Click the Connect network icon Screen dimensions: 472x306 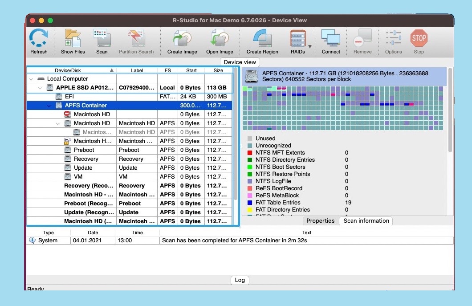(331, 39)
